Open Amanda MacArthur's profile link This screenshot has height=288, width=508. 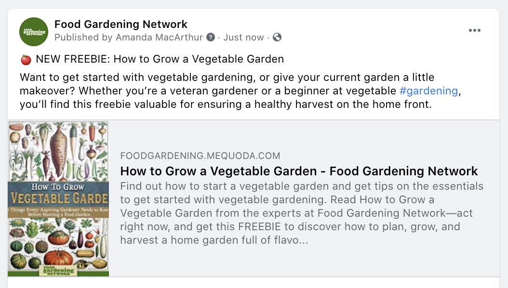point(160,37)
